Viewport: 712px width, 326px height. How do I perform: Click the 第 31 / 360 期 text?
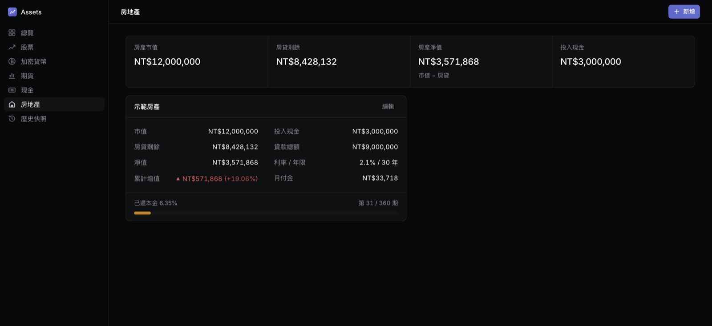click(x=378, y=203)
